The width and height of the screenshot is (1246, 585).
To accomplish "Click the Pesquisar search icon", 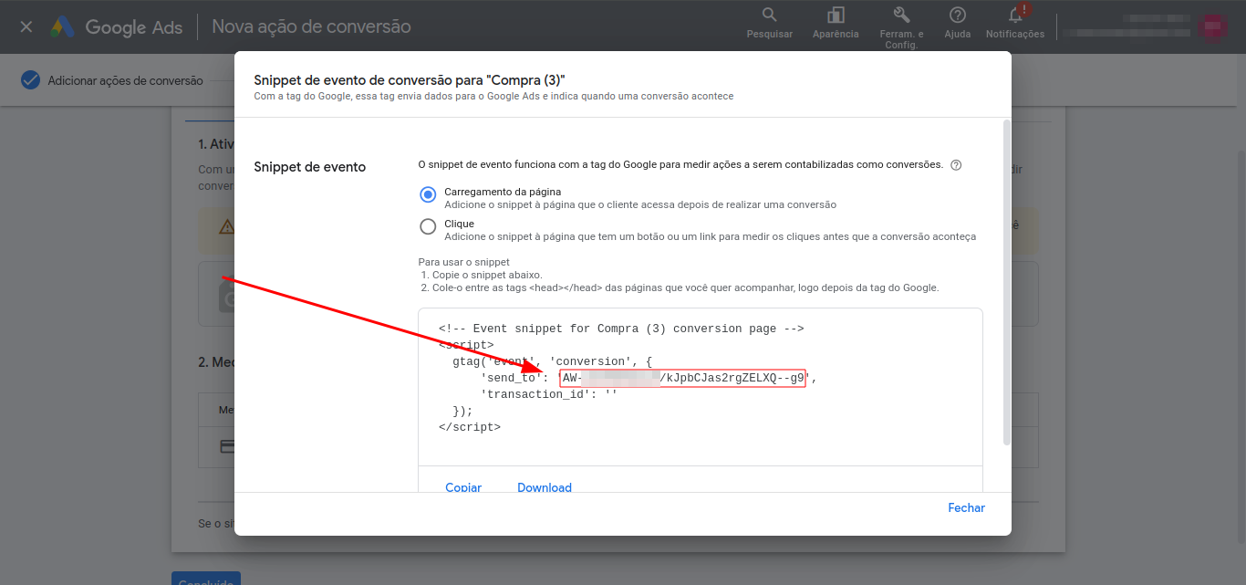I will (769, 16).
